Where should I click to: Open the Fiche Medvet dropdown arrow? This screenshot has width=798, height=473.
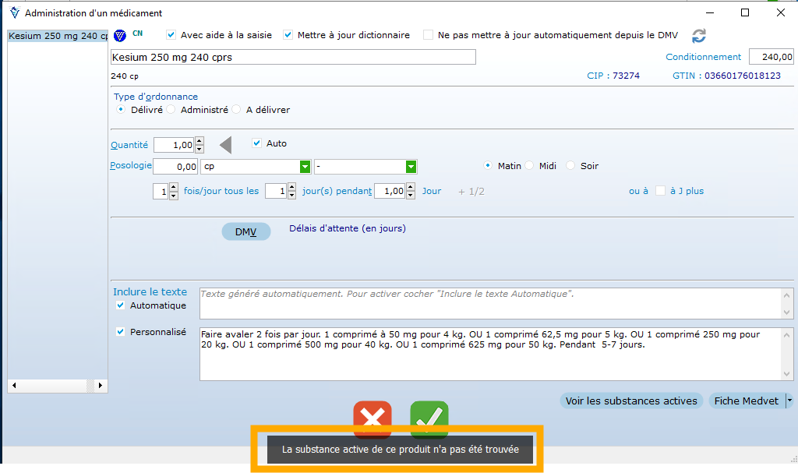coord(789,401)
